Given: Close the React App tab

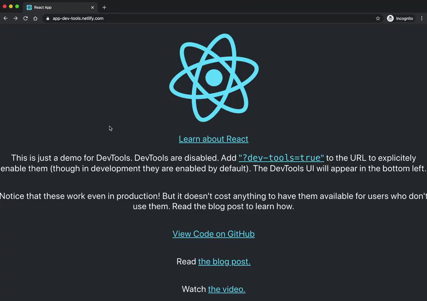Looking at the screenshot, I should [92, 7].
